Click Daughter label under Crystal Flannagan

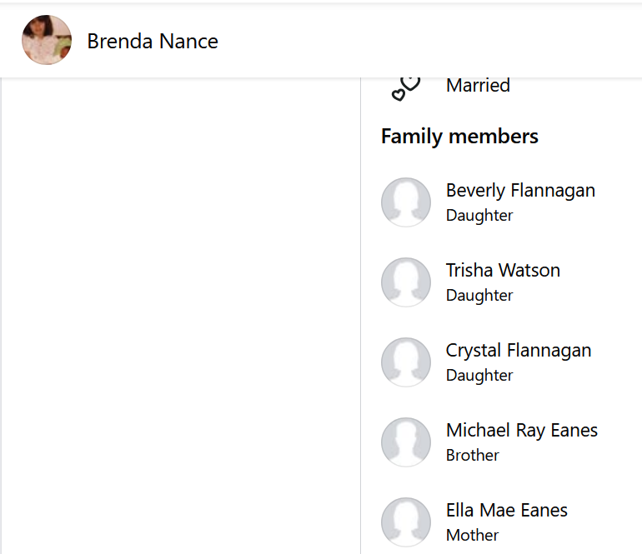click(x=479, y=375)
